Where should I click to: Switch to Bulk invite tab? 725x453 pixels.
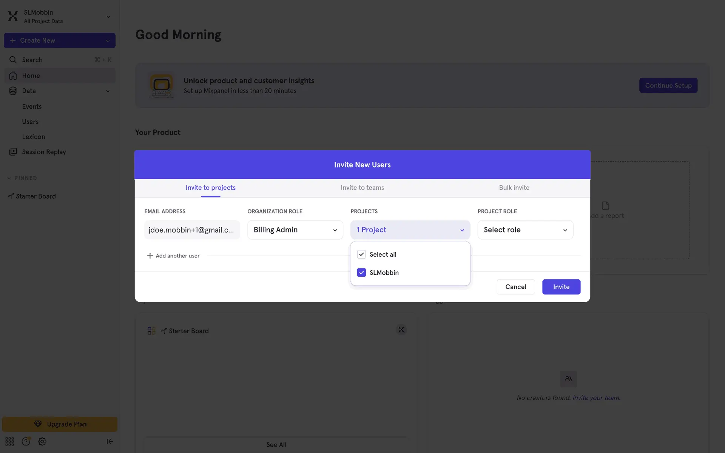tap(514, 188)
